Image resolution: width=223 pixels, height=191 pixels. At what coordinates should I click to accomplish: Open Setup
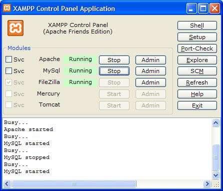pyautogui.click(x=197, y=37)
